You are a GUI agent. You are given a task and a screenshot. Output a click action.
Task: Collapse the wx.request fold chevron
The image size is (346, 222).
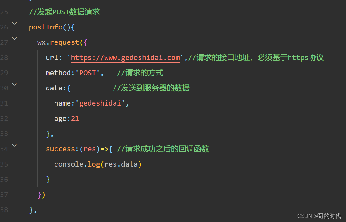point(14,39)
